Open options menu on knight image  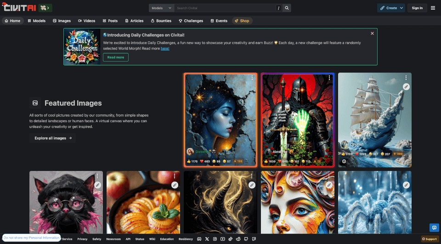(329, 78)
